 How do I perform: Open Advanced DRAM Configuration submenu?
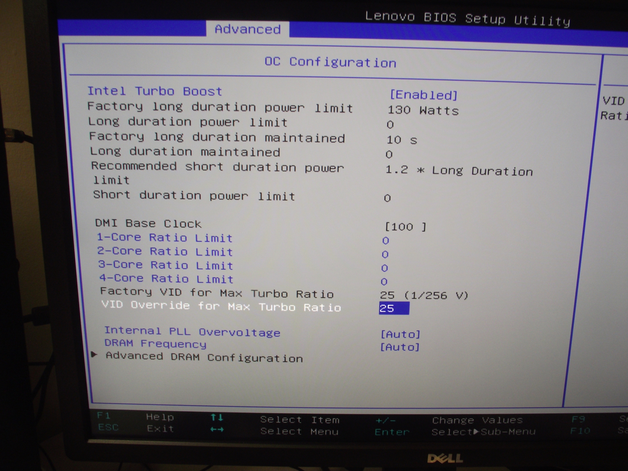click(204, 357)
